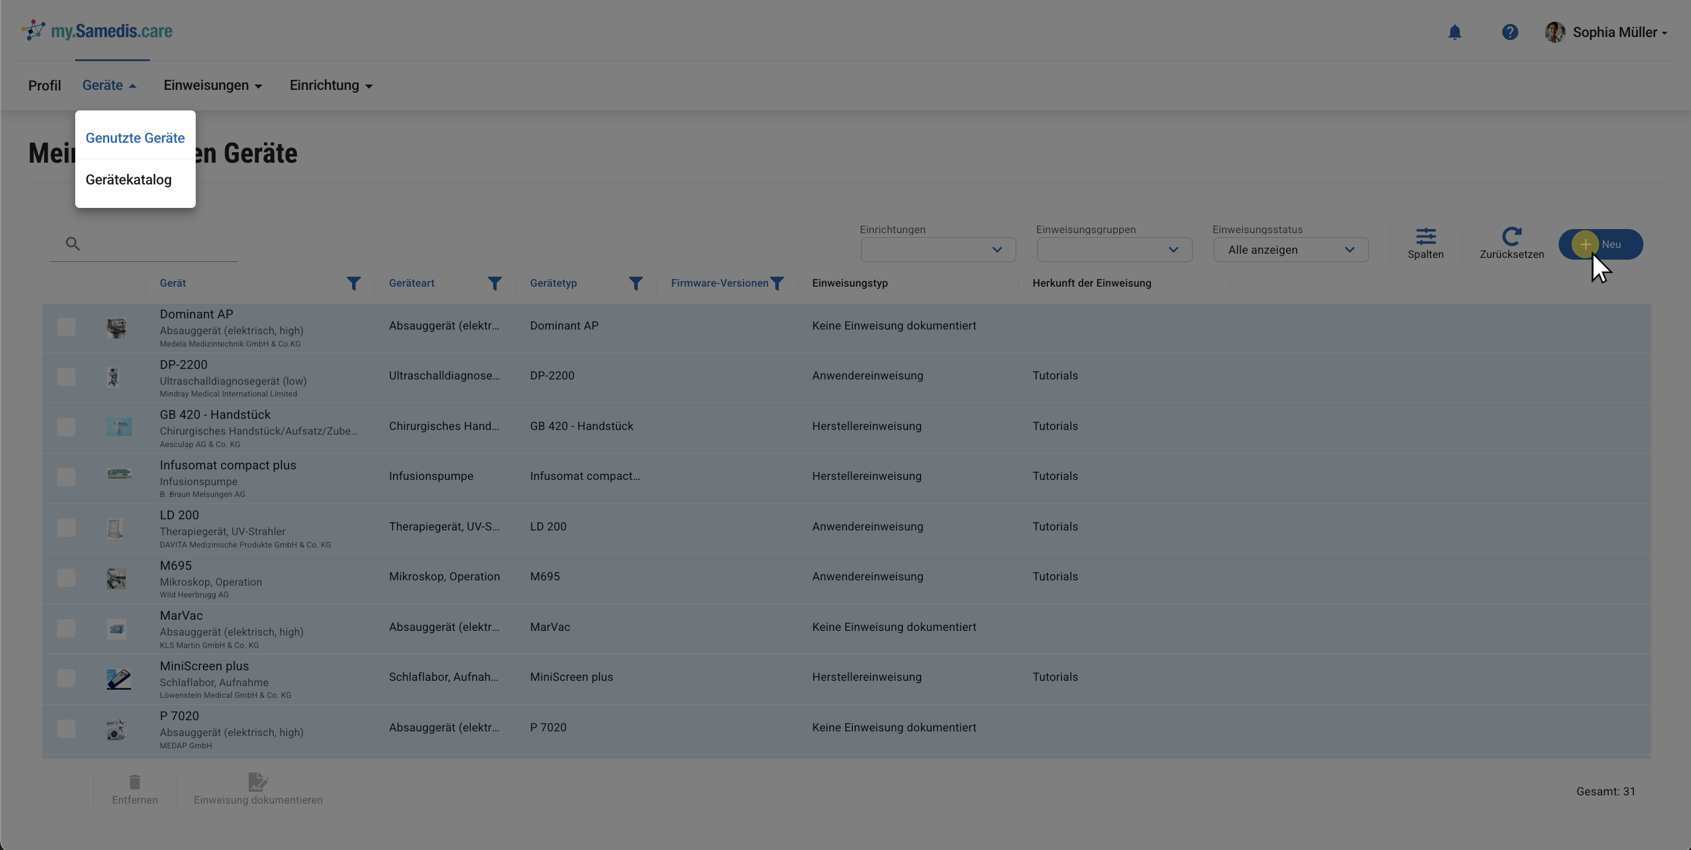Click the search magnifier icon

(x=73, y=244)
